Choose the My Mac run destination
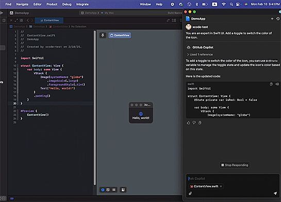This screenshot has height=202, width=281. (x=108, y=13)
